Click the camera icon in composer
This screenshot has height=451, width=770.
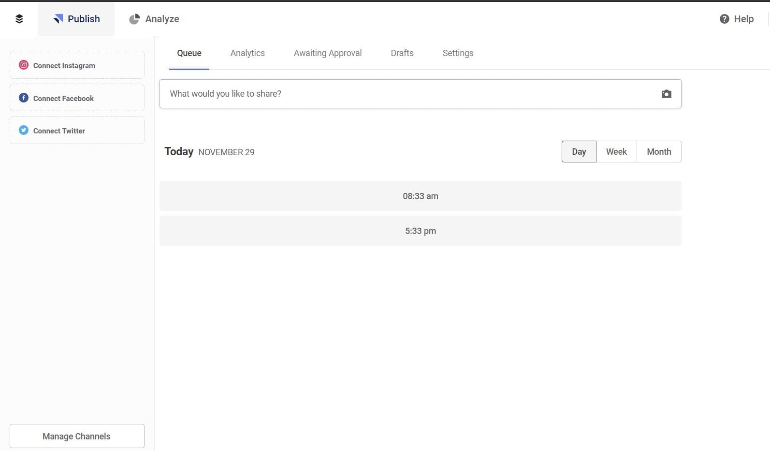click(666, 94)
